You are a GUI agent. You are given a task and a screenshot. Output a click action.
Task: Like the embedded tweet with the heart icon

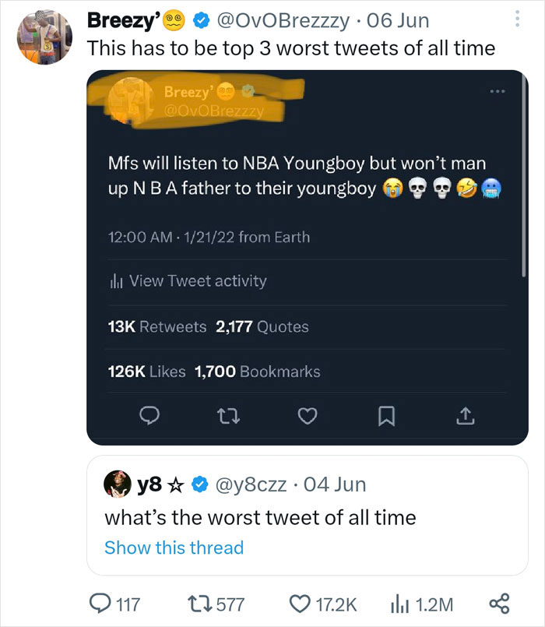[x=308, y=417]
